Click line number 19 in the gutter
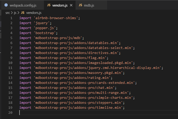The image size is (178, 119). pyautogui.click(x=10, y=108)
